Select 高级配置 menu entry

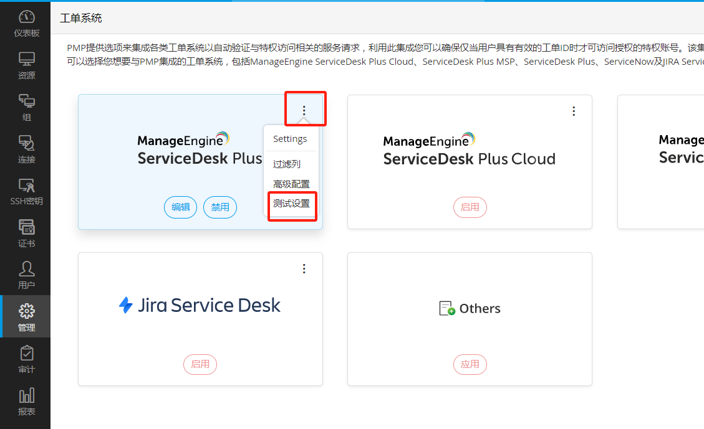click(291, 184)
